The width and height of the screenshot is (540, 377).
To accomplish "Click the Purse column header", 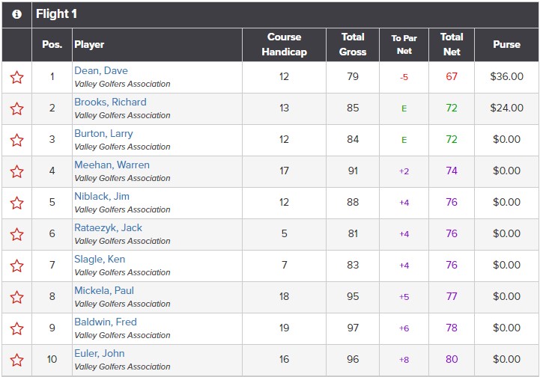I will tap(506, 44).
